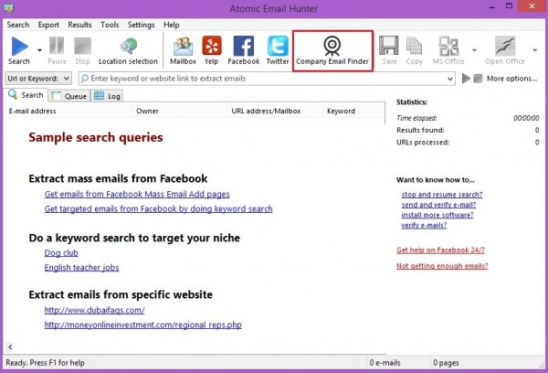Open Not getting enough emails? link
548x373 pixels.
tap(442, 266)
